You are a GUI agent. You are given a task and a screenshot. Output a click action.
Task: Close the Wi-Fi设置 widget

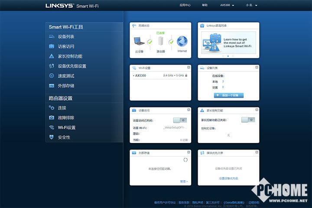[188, 67]
